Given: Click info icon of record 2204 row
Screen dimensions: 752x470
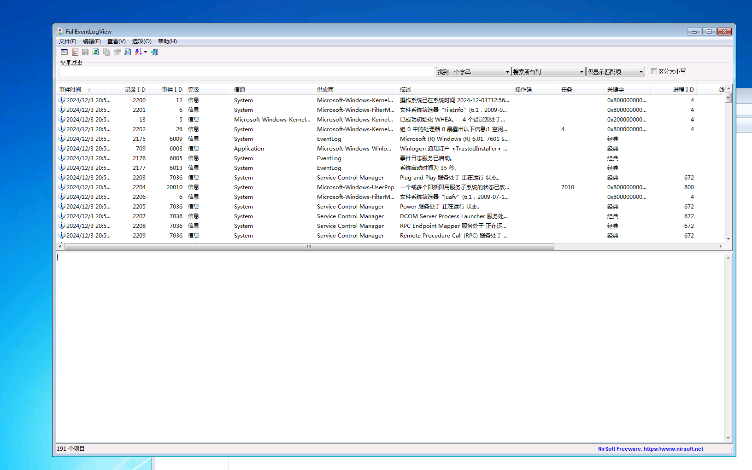Looking at the screenshot, I should pyautogui.click(x=62, y=187).
